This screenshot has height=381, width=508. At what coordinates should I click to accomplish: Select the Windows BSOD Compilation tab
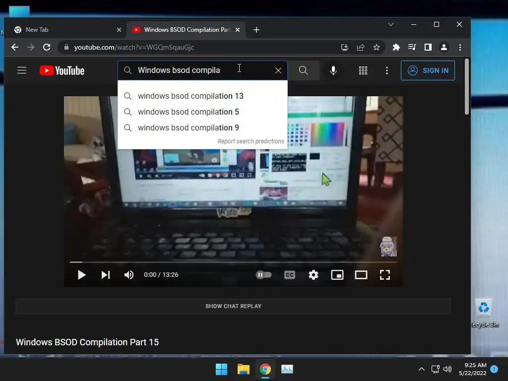187,30
